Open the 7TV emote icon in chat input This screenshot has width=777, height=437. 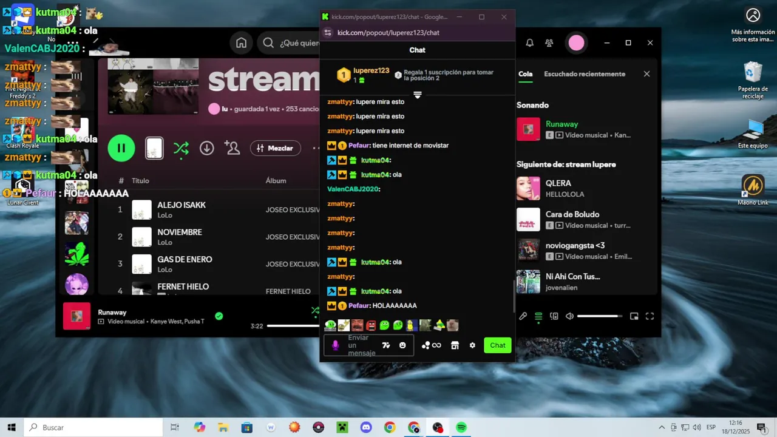385,345
